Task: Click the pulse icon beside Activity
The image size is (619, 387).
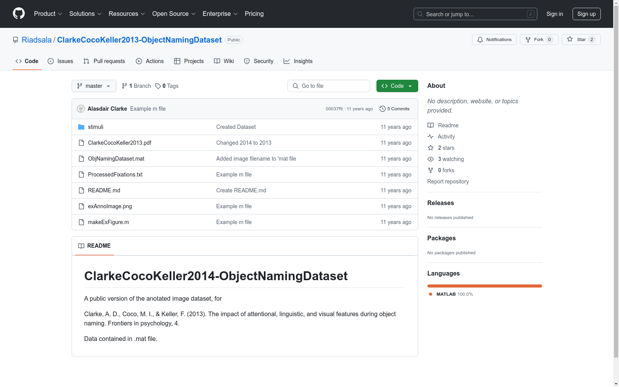Action: [431, 137]
